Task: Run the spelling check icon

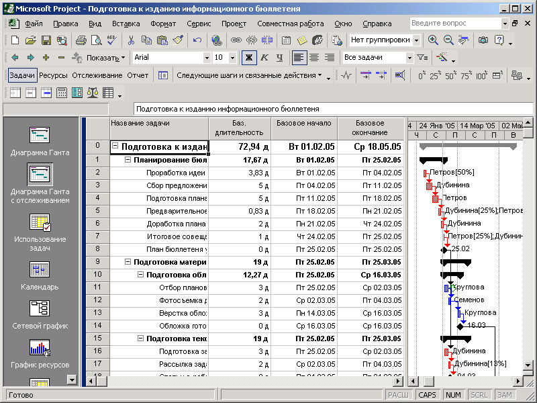Action: point(111,40)
